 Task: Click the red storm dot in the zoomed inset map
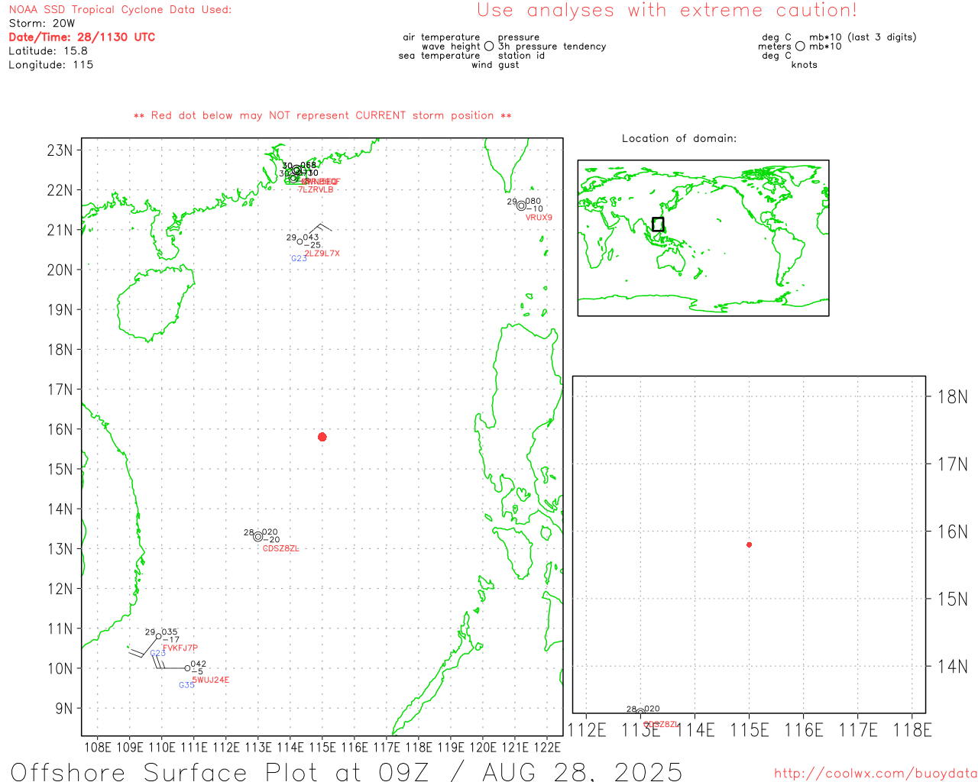click(x=749, y=544)
